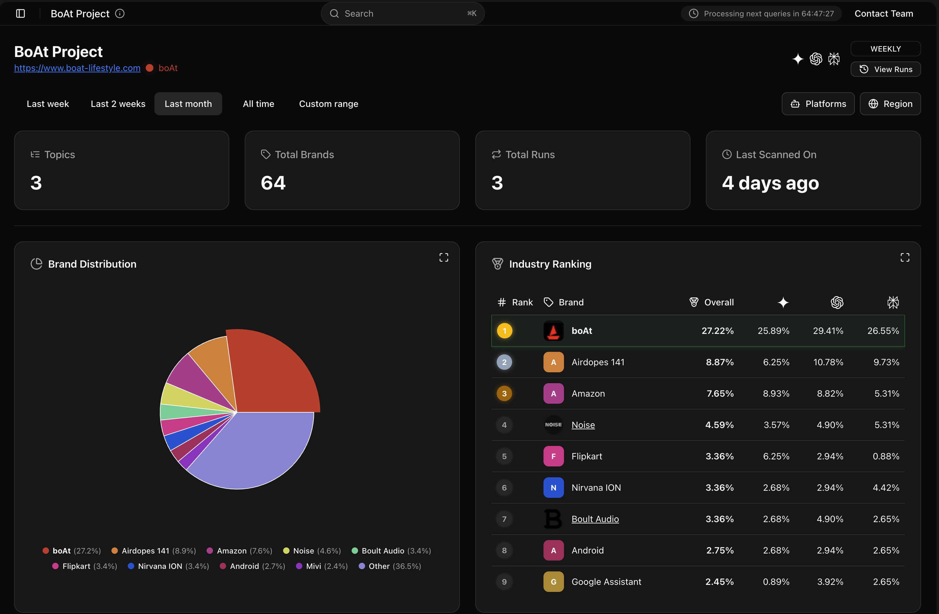Open the Platforms filter dropdown
The height and width of the screenshot is (614, 939).
pyautogui.click(x=818, y=104)
